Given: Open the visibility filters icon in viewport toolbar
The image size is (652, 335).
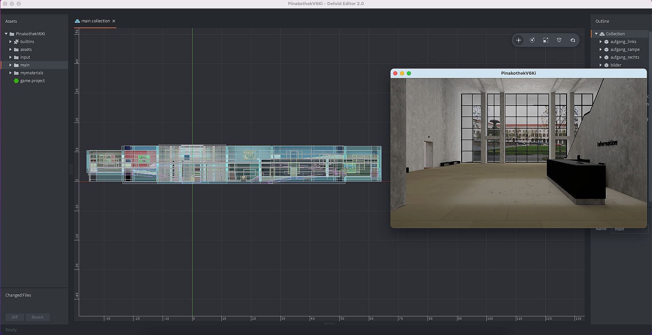Looking at the screenshot, I should tap(573, 40).
